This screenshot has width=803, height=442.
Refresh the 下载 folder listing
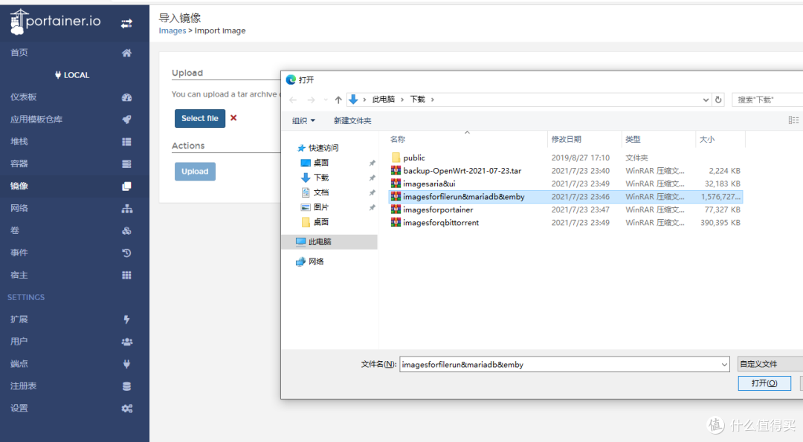point(718,100)
